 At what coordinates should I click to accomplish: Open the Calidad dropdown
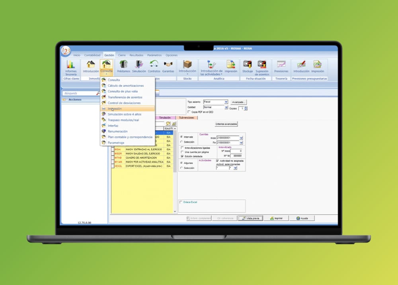226,107
